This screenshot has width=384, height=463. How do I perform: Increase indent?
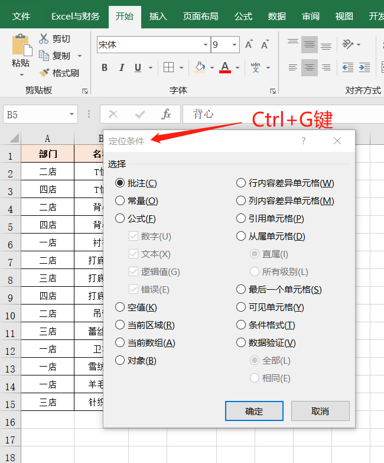(365, 67)
